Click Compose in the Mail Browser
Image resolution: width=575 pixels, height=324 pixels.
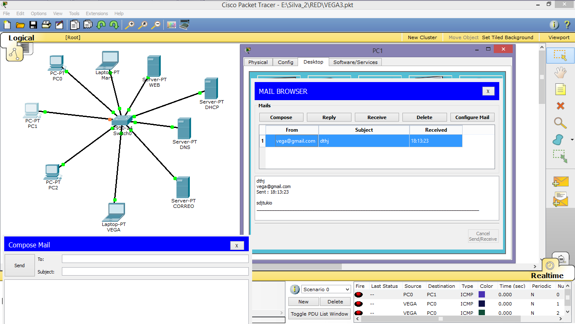click(x=281, y=117)
